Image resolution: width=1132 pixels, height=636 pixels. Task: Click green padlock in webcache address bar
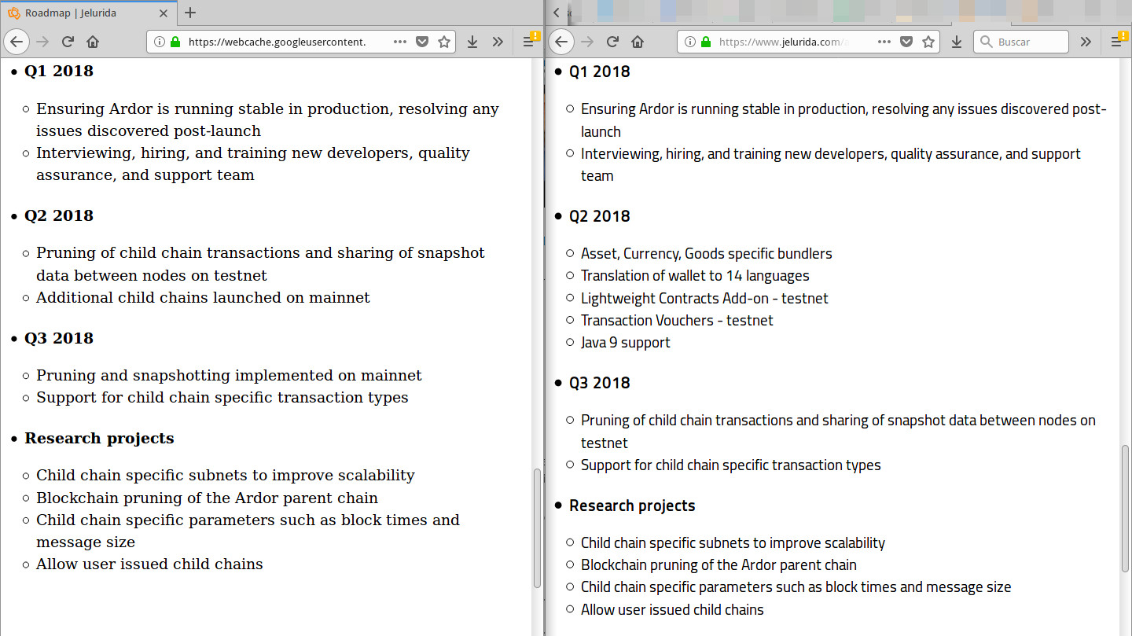(x=175, y=42)
